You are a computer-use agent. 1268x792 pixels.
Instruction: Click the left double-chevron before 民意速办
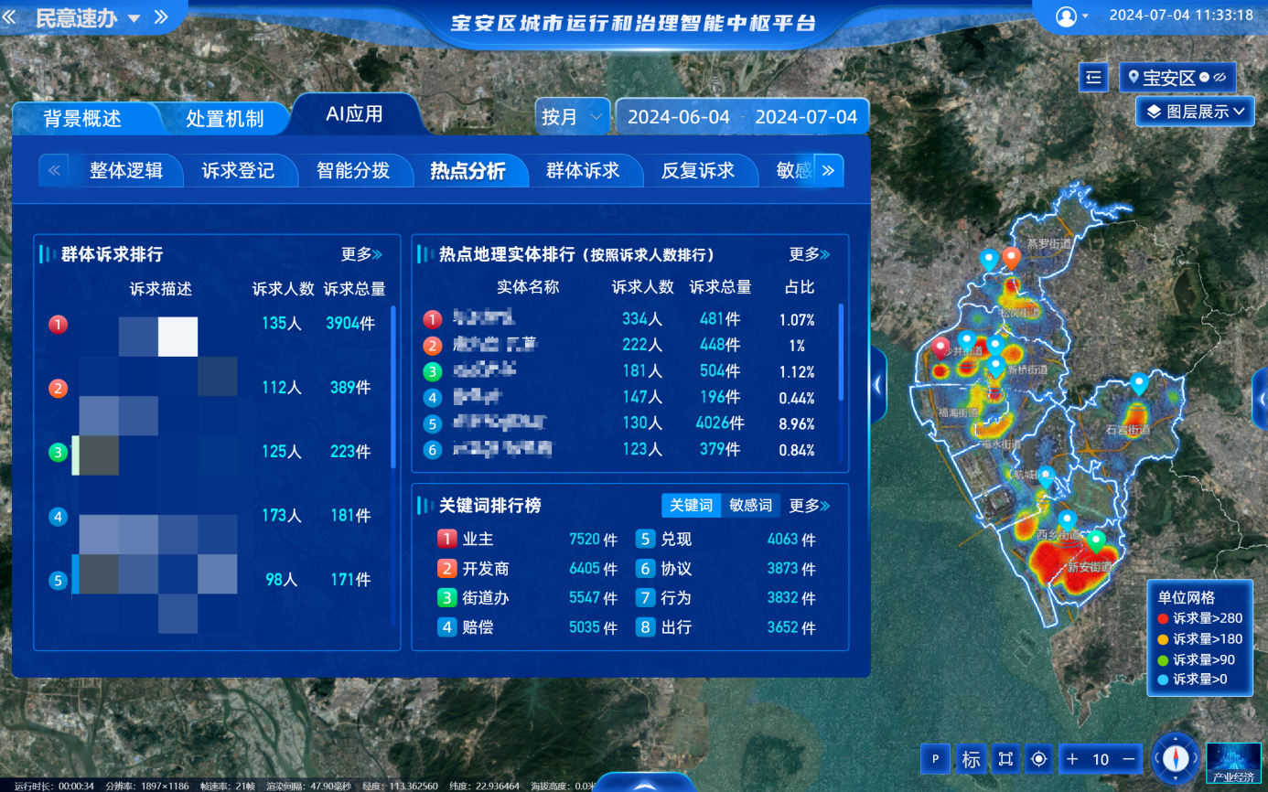[x=9, y=17]
